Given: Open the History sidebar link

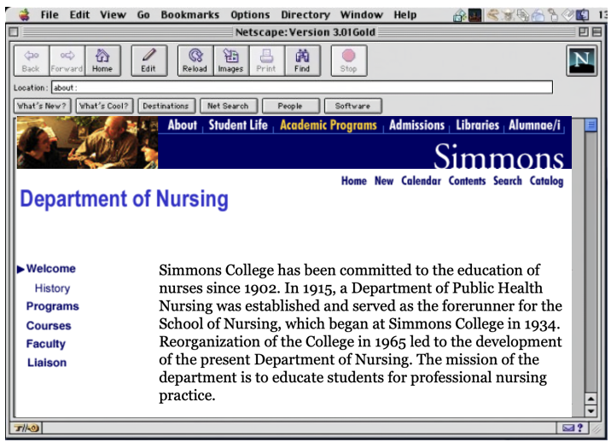Looking at the screenshot, I should point(52,288).
